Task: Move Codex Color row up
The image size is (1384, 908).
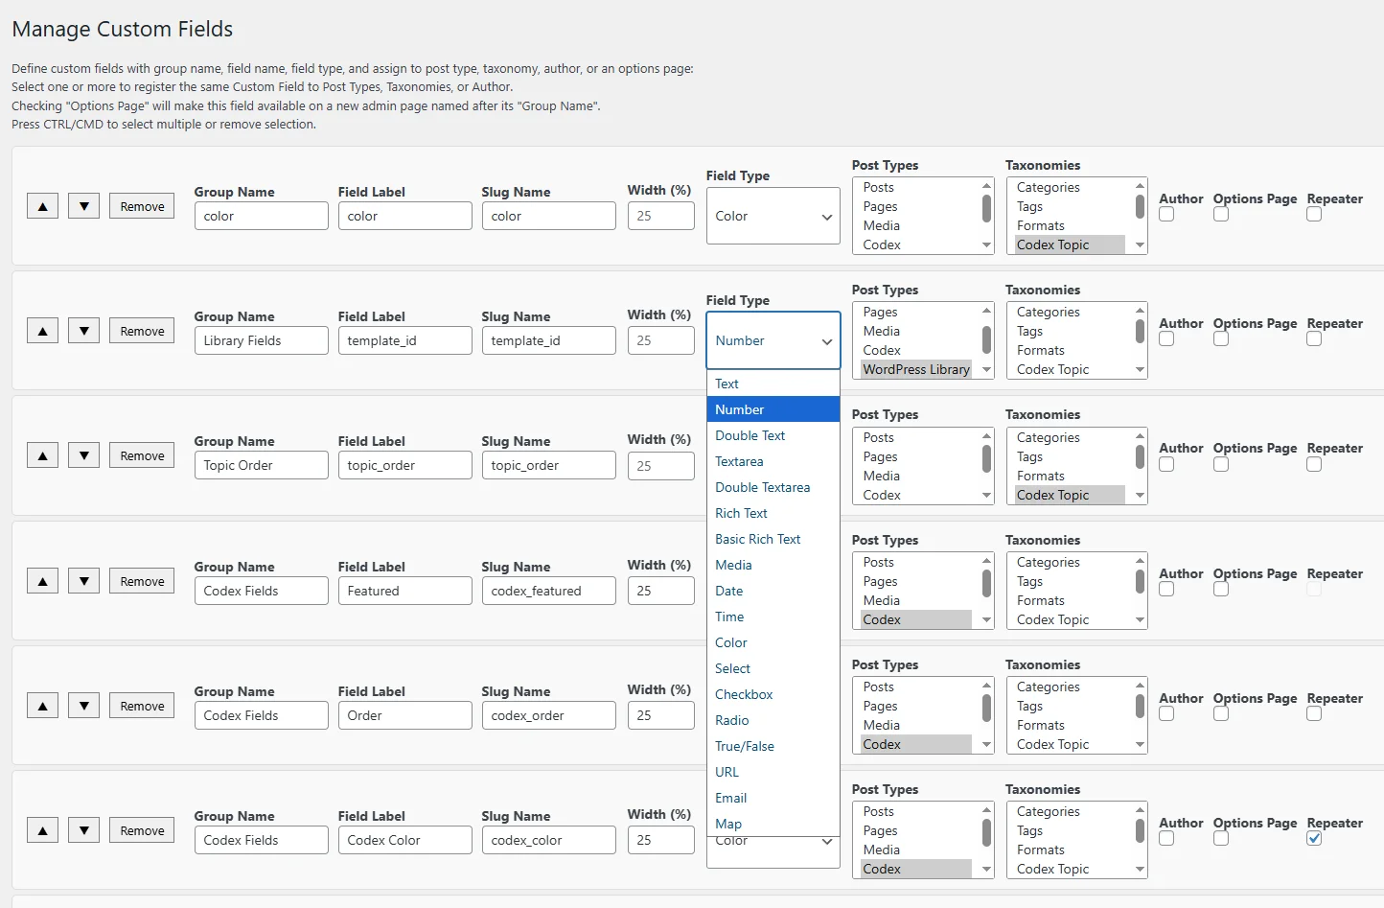Action: [42, 830]
